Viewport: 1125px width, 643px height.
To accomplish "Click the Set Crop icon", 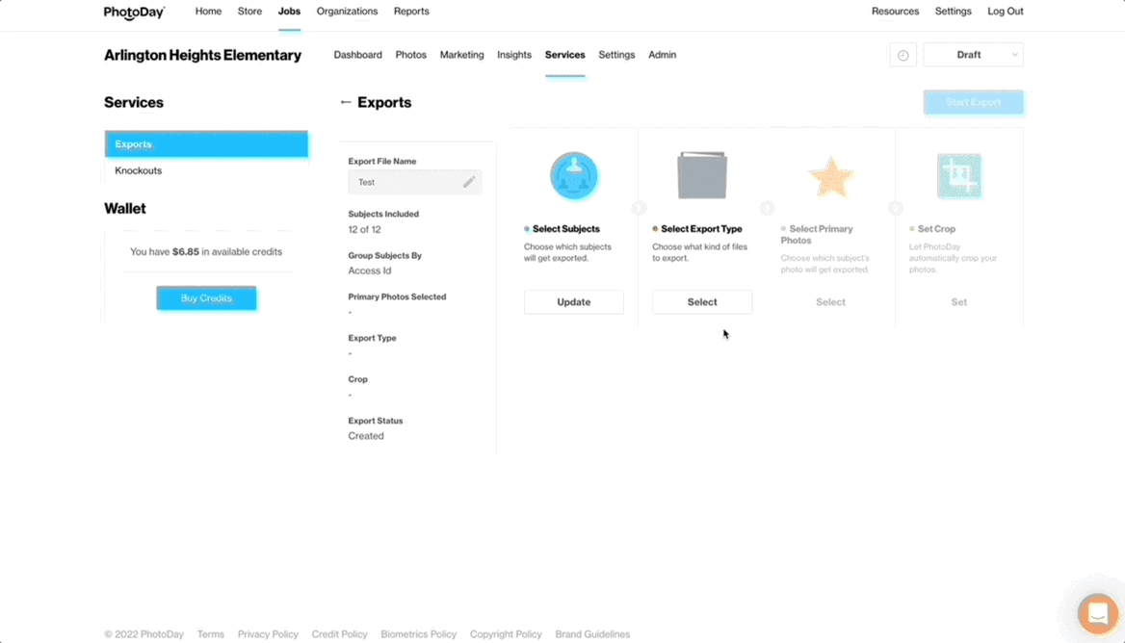I will click(x=958, y=176).
